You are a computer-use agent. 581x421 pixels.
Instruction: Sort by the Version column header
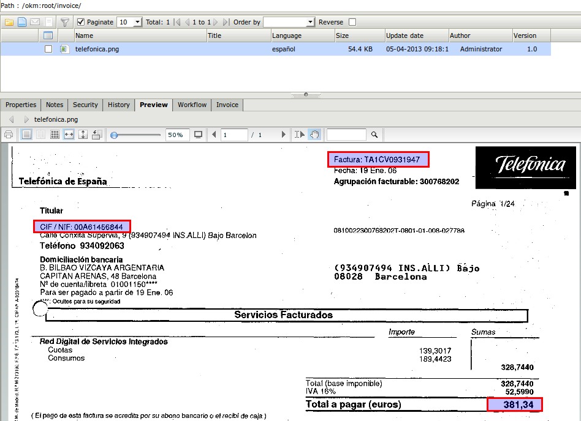[x=531, y=35]
